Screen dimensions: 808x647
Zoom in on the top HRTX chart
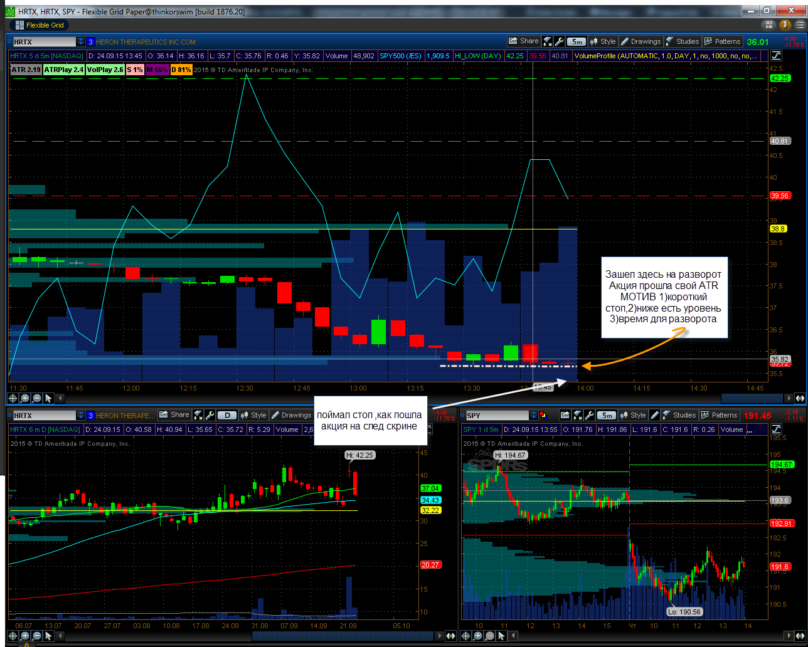25,398
